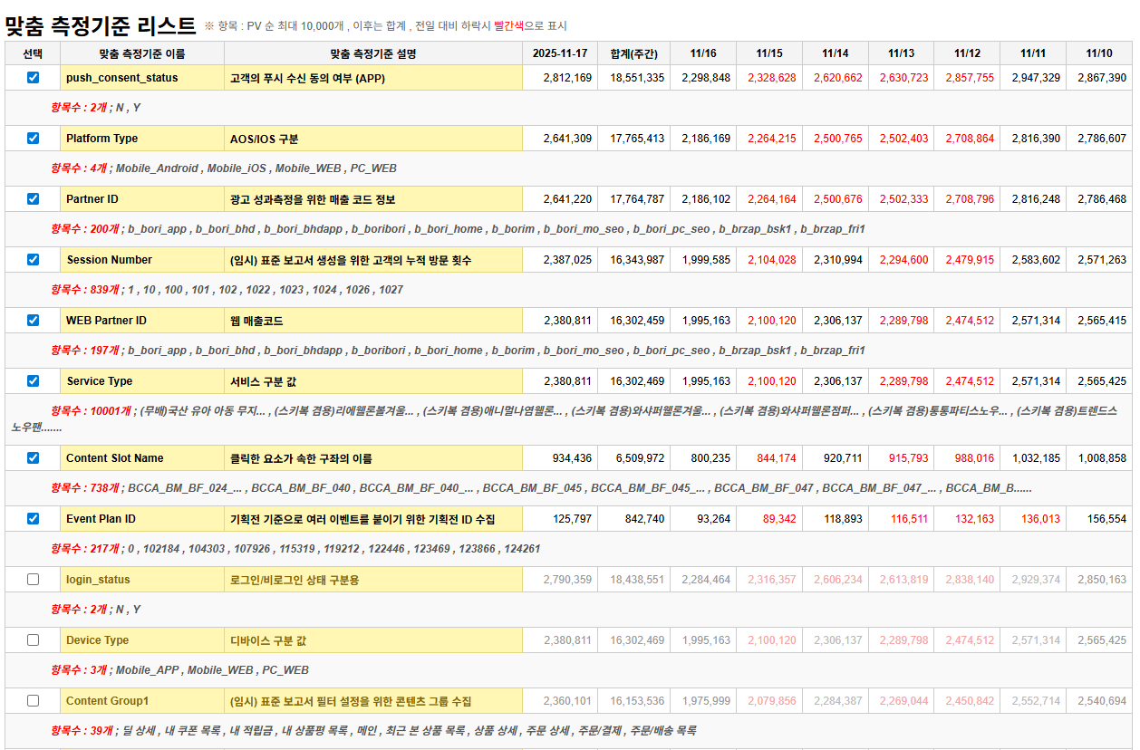The width and height of the screenshot is (1140, 750).
Task: Click the red value 136,013
Action: pos(1040,519)
